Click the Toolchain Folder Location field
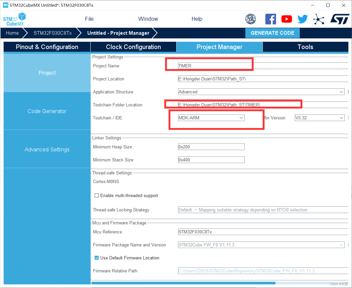This screenshot has height=288, width=352. click(x=263, y=105)
